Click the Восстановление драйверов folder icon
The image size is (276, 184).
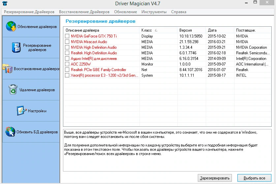[7, 68]
